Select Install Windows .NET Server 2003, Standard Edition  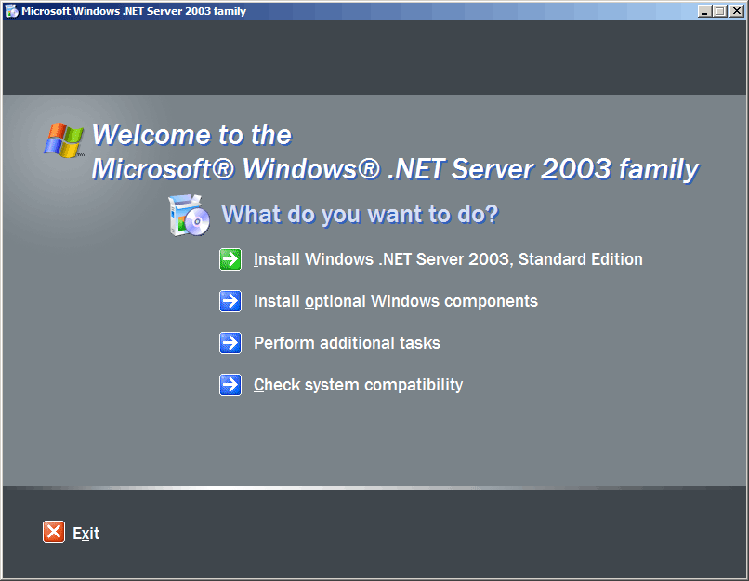tap(448, 259)
